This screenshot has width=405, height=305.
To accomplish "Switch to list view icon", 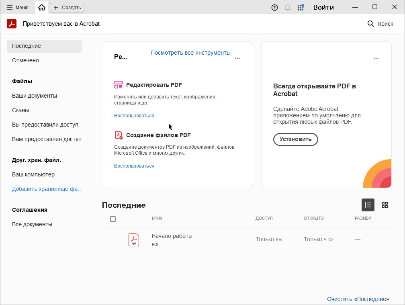I will click(368, 205).
